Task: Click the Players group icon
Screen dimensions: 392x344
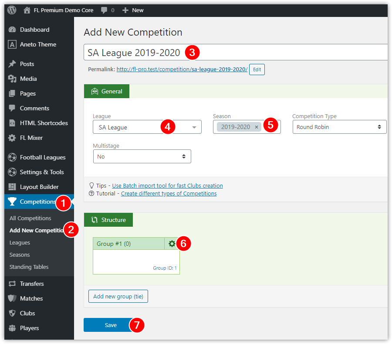Action: 12,328
